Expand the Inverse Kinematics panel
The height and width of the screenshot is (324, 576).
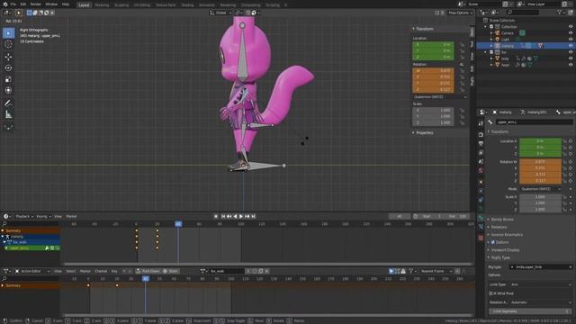tap(506, 235)
